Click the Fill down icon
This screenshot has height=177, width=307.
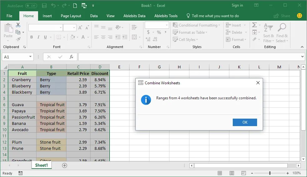255,32
